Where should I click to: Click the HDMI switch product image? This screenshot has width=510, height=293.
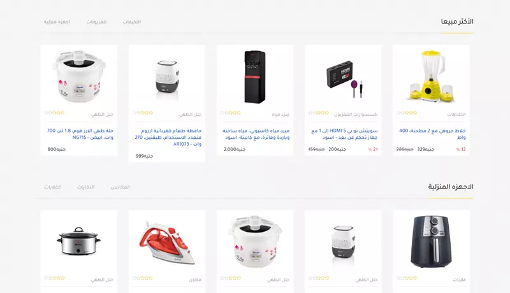343,79
